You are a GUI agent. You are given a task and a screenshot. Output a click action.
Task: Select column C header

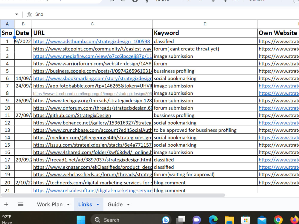(92, 24)
